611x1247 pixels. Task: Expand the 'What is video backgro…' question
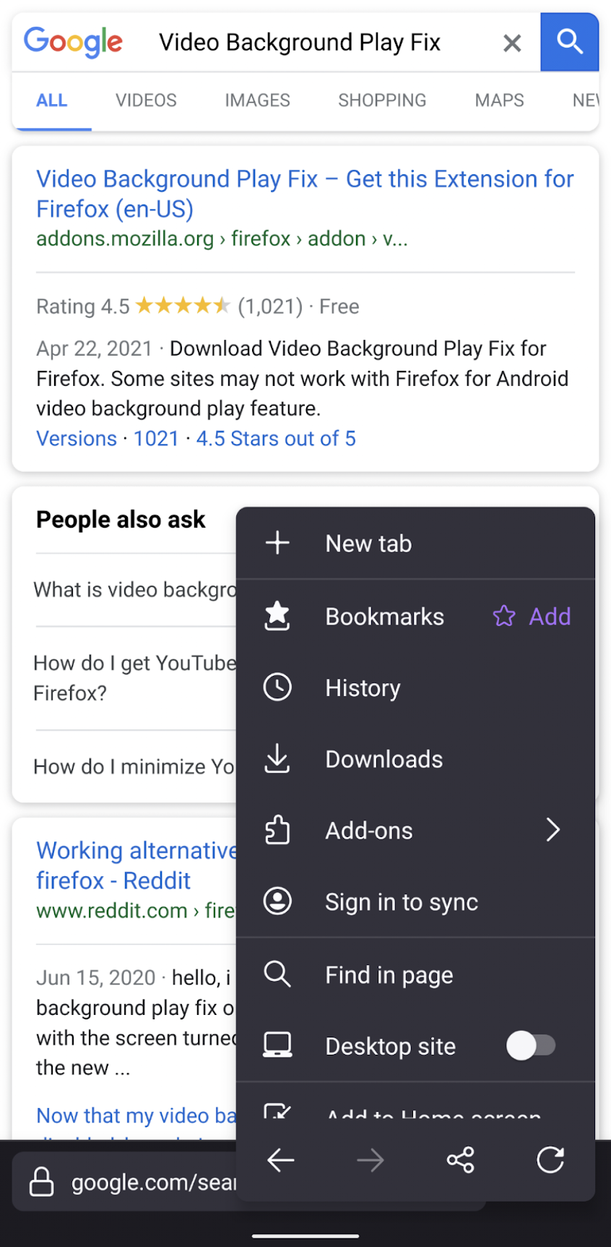(x=135, y=590)
